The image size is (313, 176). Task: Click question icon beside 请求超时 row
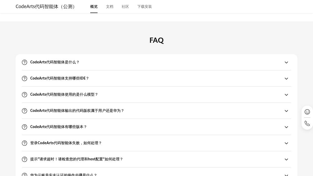click(x=25, y=159)
